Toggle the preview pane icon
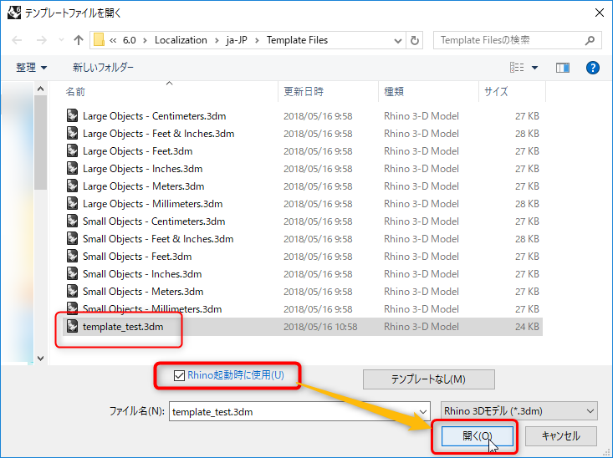The width and height of the screenshot is (613, 458). pyautogui.click(x=562, y=67)
